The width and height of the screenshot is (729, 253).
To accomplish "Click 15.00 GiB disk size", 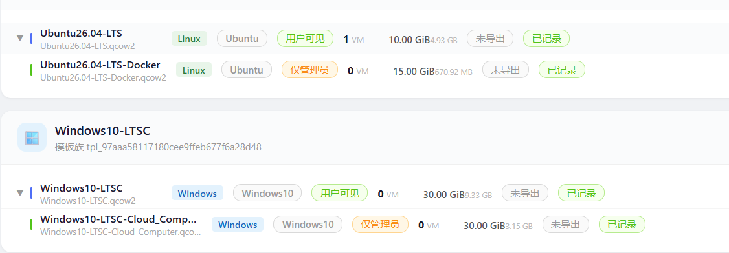I will point(414,71).
